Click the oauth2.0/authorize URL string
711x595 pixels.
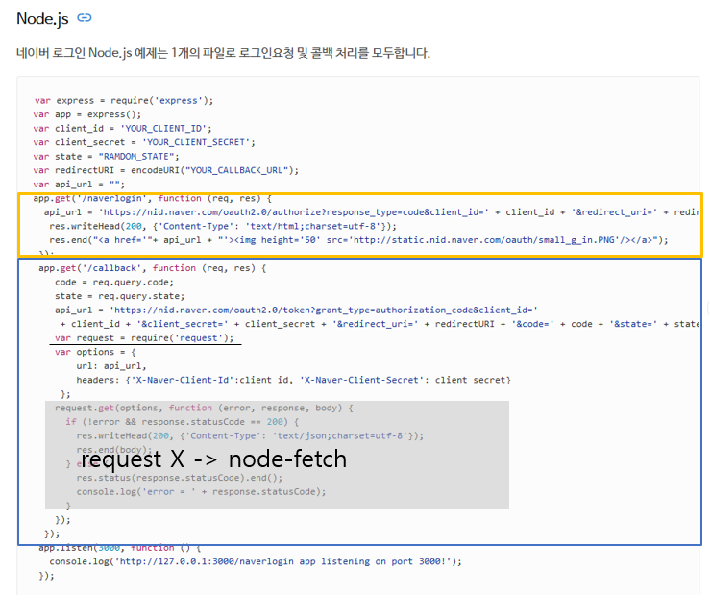pos(294,212)
